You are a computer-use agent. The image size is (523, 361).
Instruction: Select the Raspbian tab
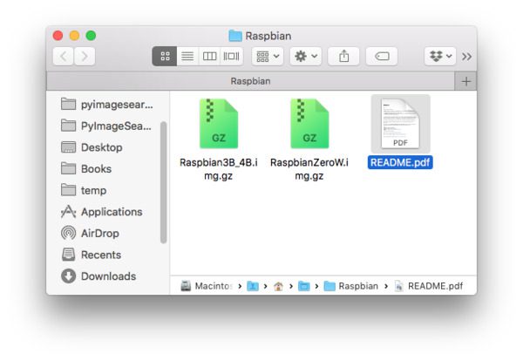[250, 81]
